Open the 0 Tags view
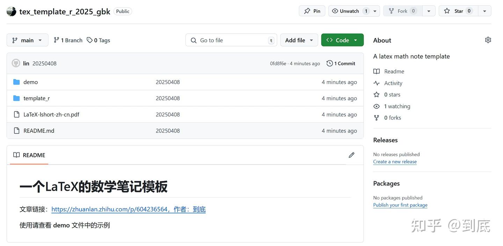 99,40
